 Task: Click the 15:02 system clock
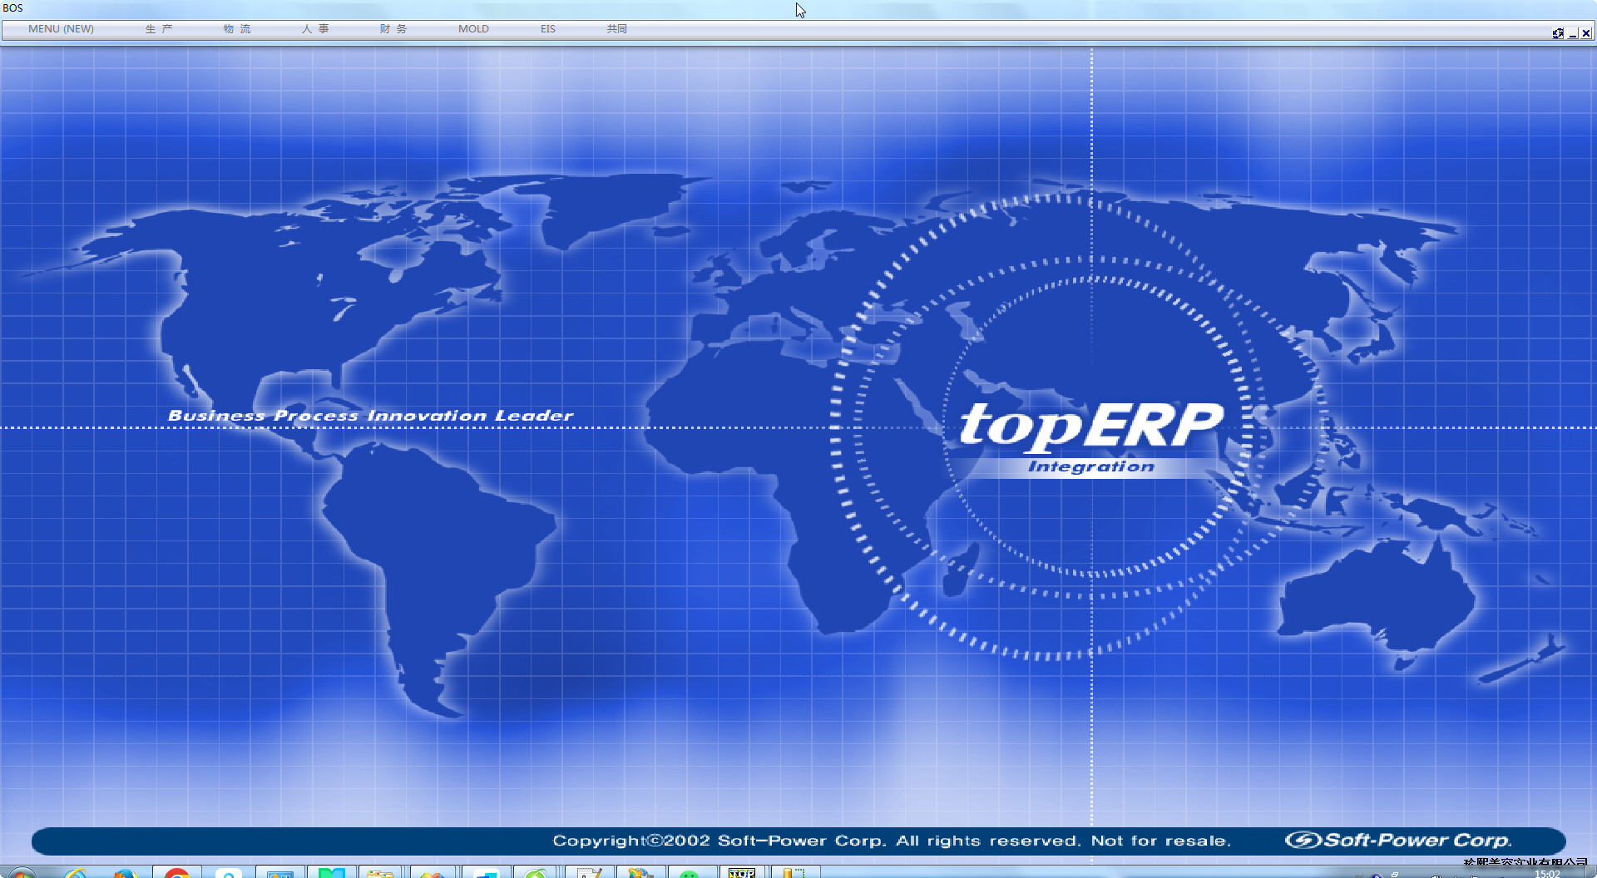point(1547,874)
